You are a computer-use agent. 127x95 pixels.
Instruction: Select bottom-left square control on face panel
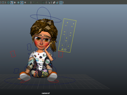pyautogui.click(x=62, y=45)
